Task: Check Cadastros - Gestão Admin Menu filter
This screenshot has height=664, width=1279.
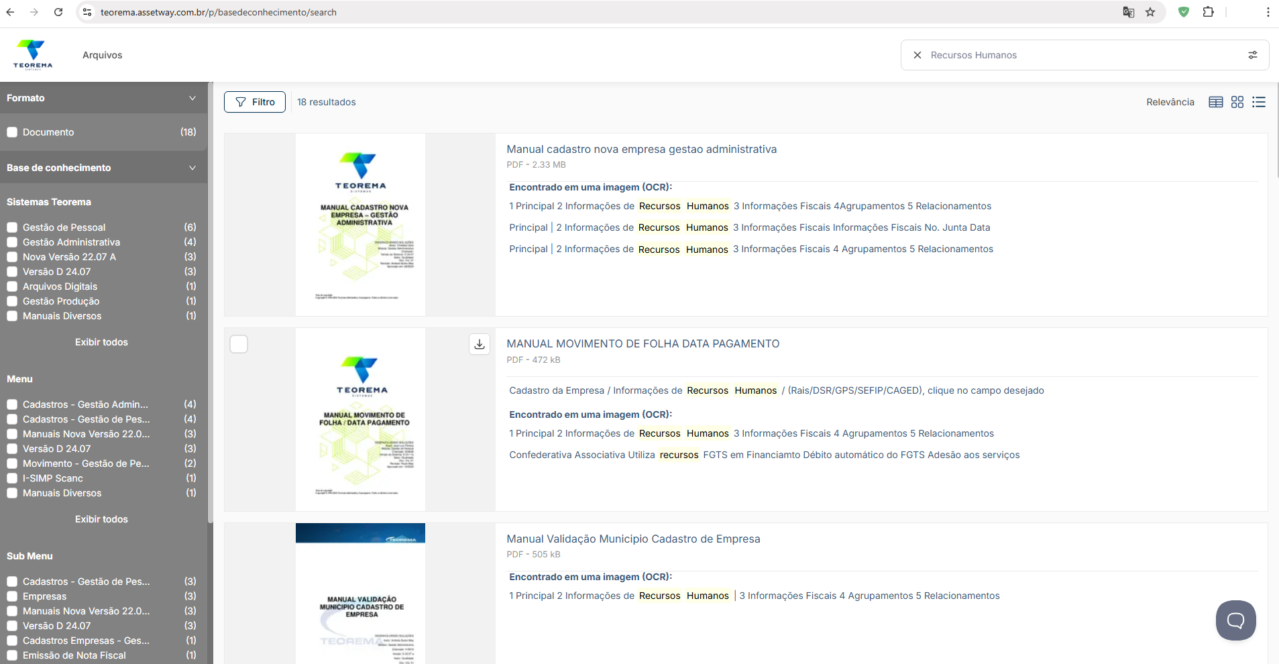Action: [x=12, y=404]
